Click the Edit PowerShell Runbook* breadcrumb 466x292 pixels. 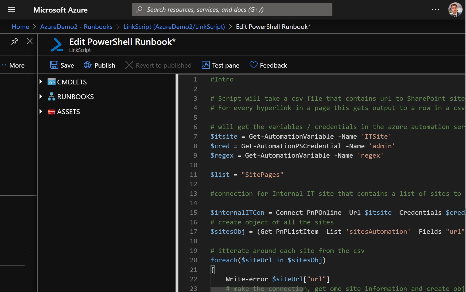click(x=273, y=27)
